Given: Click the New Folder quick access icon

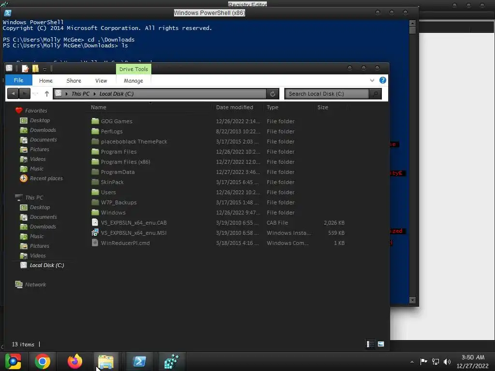Looking at the screenshot, I should point(35,69).
